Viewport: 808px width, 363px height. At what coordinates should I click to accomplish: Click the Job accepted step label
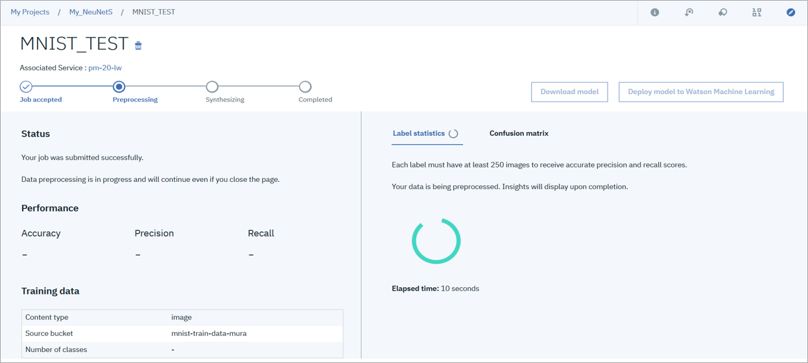pyautogui.click(x=41, y=100)
